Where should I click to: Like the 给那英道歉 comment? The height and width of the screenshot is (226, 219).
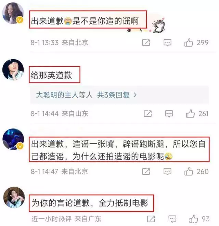click(x=190, y=114)
